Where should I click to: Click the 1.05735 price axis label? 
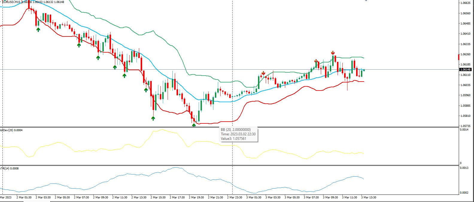point(465,126)
